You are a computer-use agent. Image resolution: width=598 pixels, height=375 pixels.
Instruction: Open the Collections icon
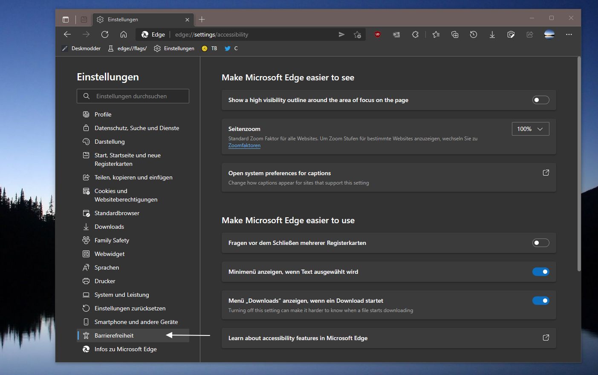pyautogui.click(x=455, y=34)
